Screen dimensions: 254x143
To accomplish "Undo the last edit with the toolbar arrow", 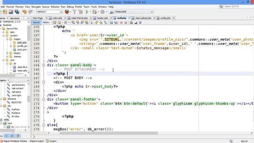I will 25,12.
